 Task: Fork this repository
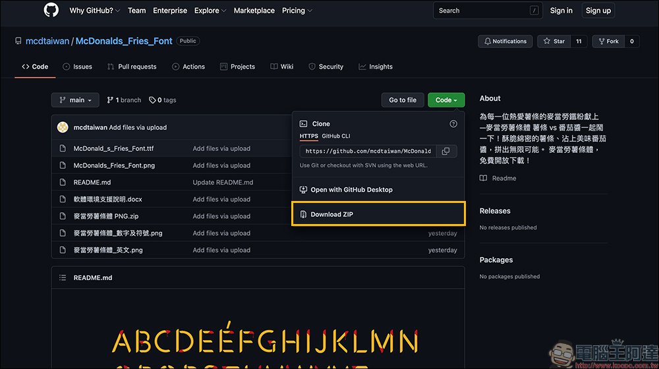point(607,41)
